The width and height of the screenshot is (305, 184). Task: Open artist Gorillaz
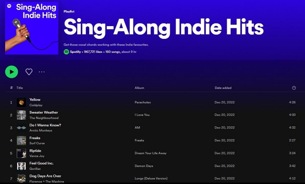pos(35,169)
